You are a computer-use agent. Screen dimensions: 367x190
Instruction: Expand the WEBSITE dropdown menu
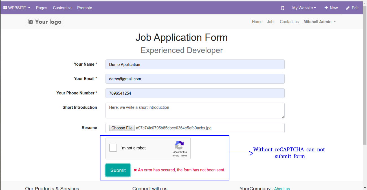[x=17, y=8]
